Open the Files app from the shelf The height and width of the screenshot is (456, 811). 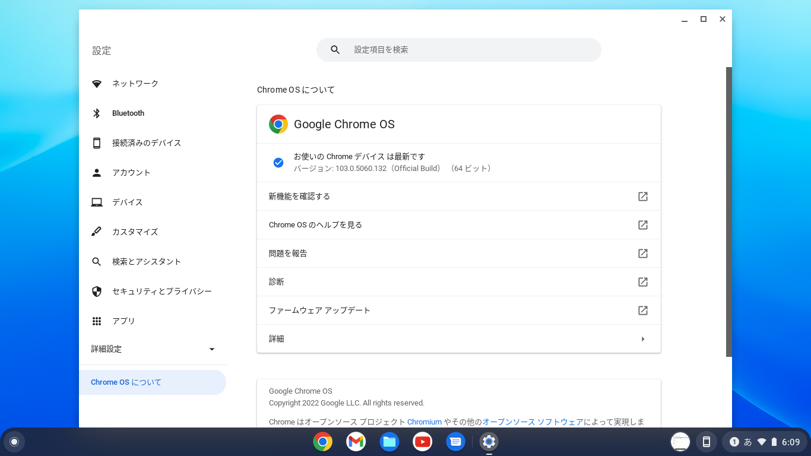(x=389, y=442)
